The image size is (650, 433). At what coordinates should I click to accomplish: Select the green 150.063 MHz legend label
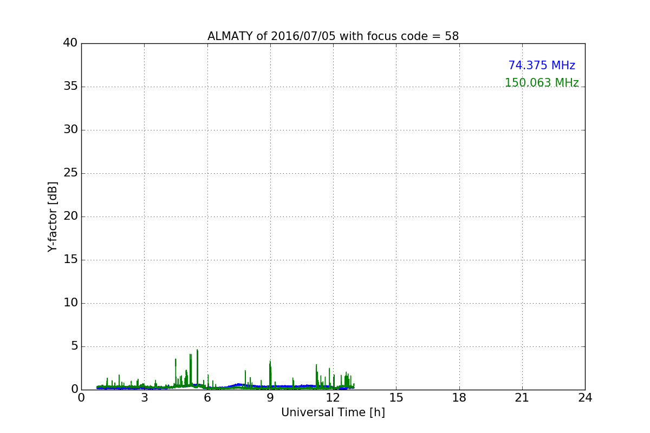click(x=542, y=83)
